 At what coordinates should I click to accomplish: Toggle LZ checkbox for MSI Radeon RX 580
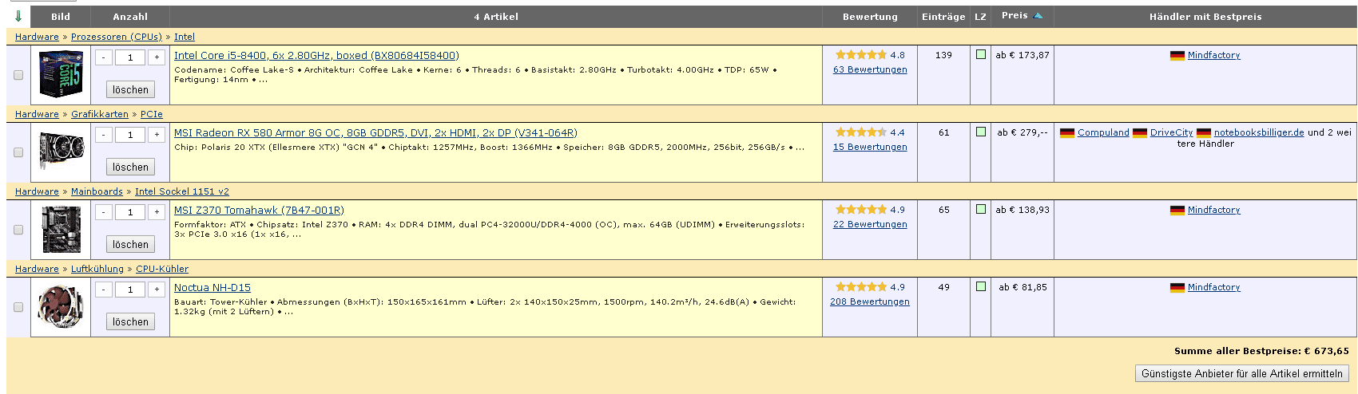981,132
